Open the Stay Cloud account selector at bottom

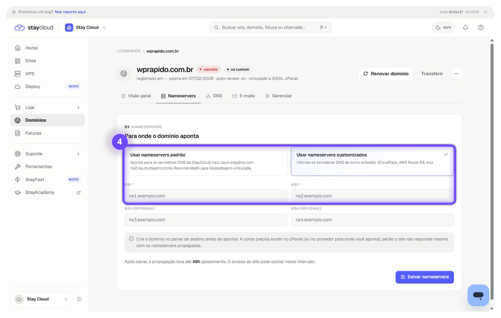(x=41, y=299)
